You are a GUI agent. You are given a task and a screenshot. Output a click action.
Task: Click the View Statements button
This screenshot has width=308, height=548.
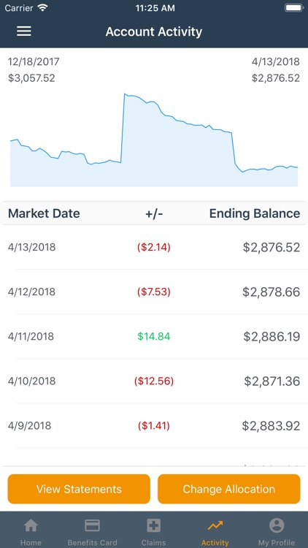pyautogui.click(x=79, y=489)
